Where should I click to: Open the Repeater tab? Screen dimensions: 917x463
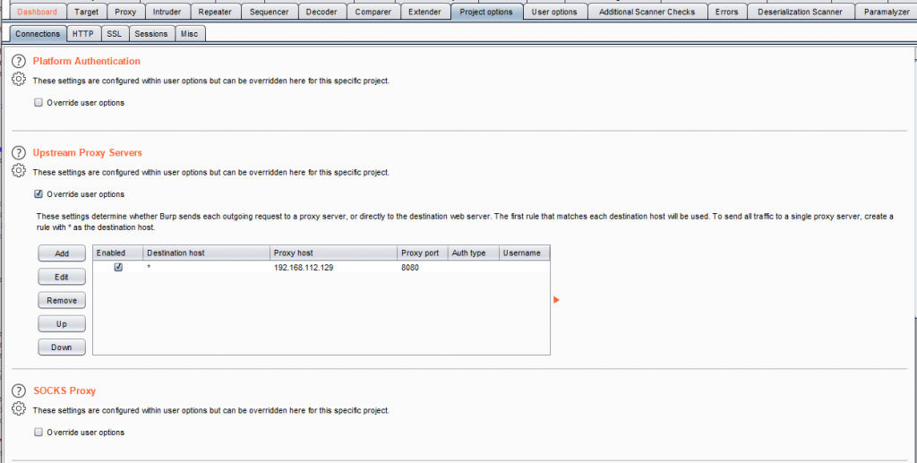coord(214,12)
